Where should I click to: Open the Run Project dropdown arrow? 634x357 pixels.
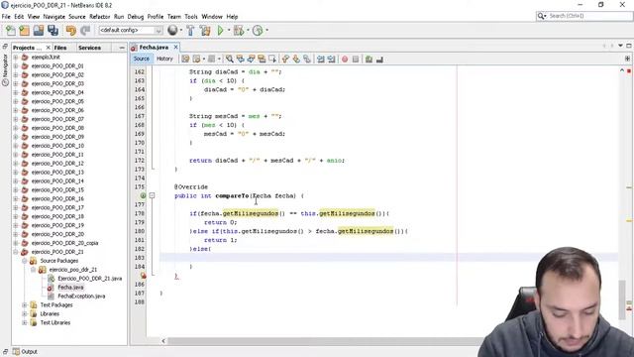tap(229, 31)
